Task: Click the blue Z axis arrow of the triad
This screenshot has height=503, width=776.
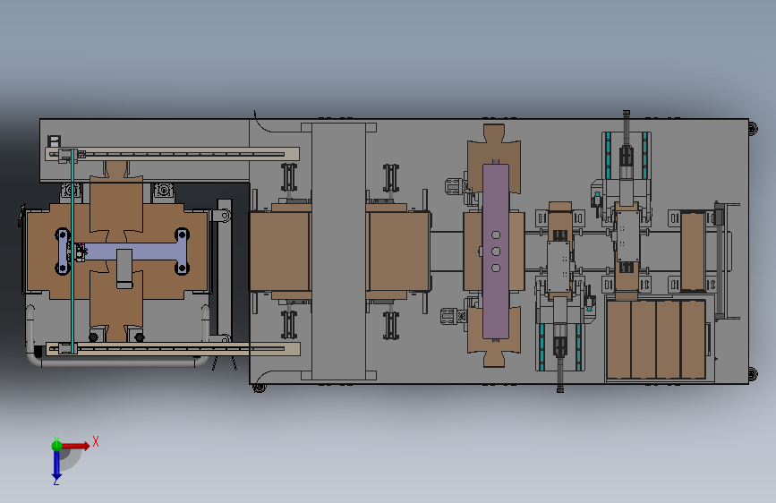Action: (56, 465)
